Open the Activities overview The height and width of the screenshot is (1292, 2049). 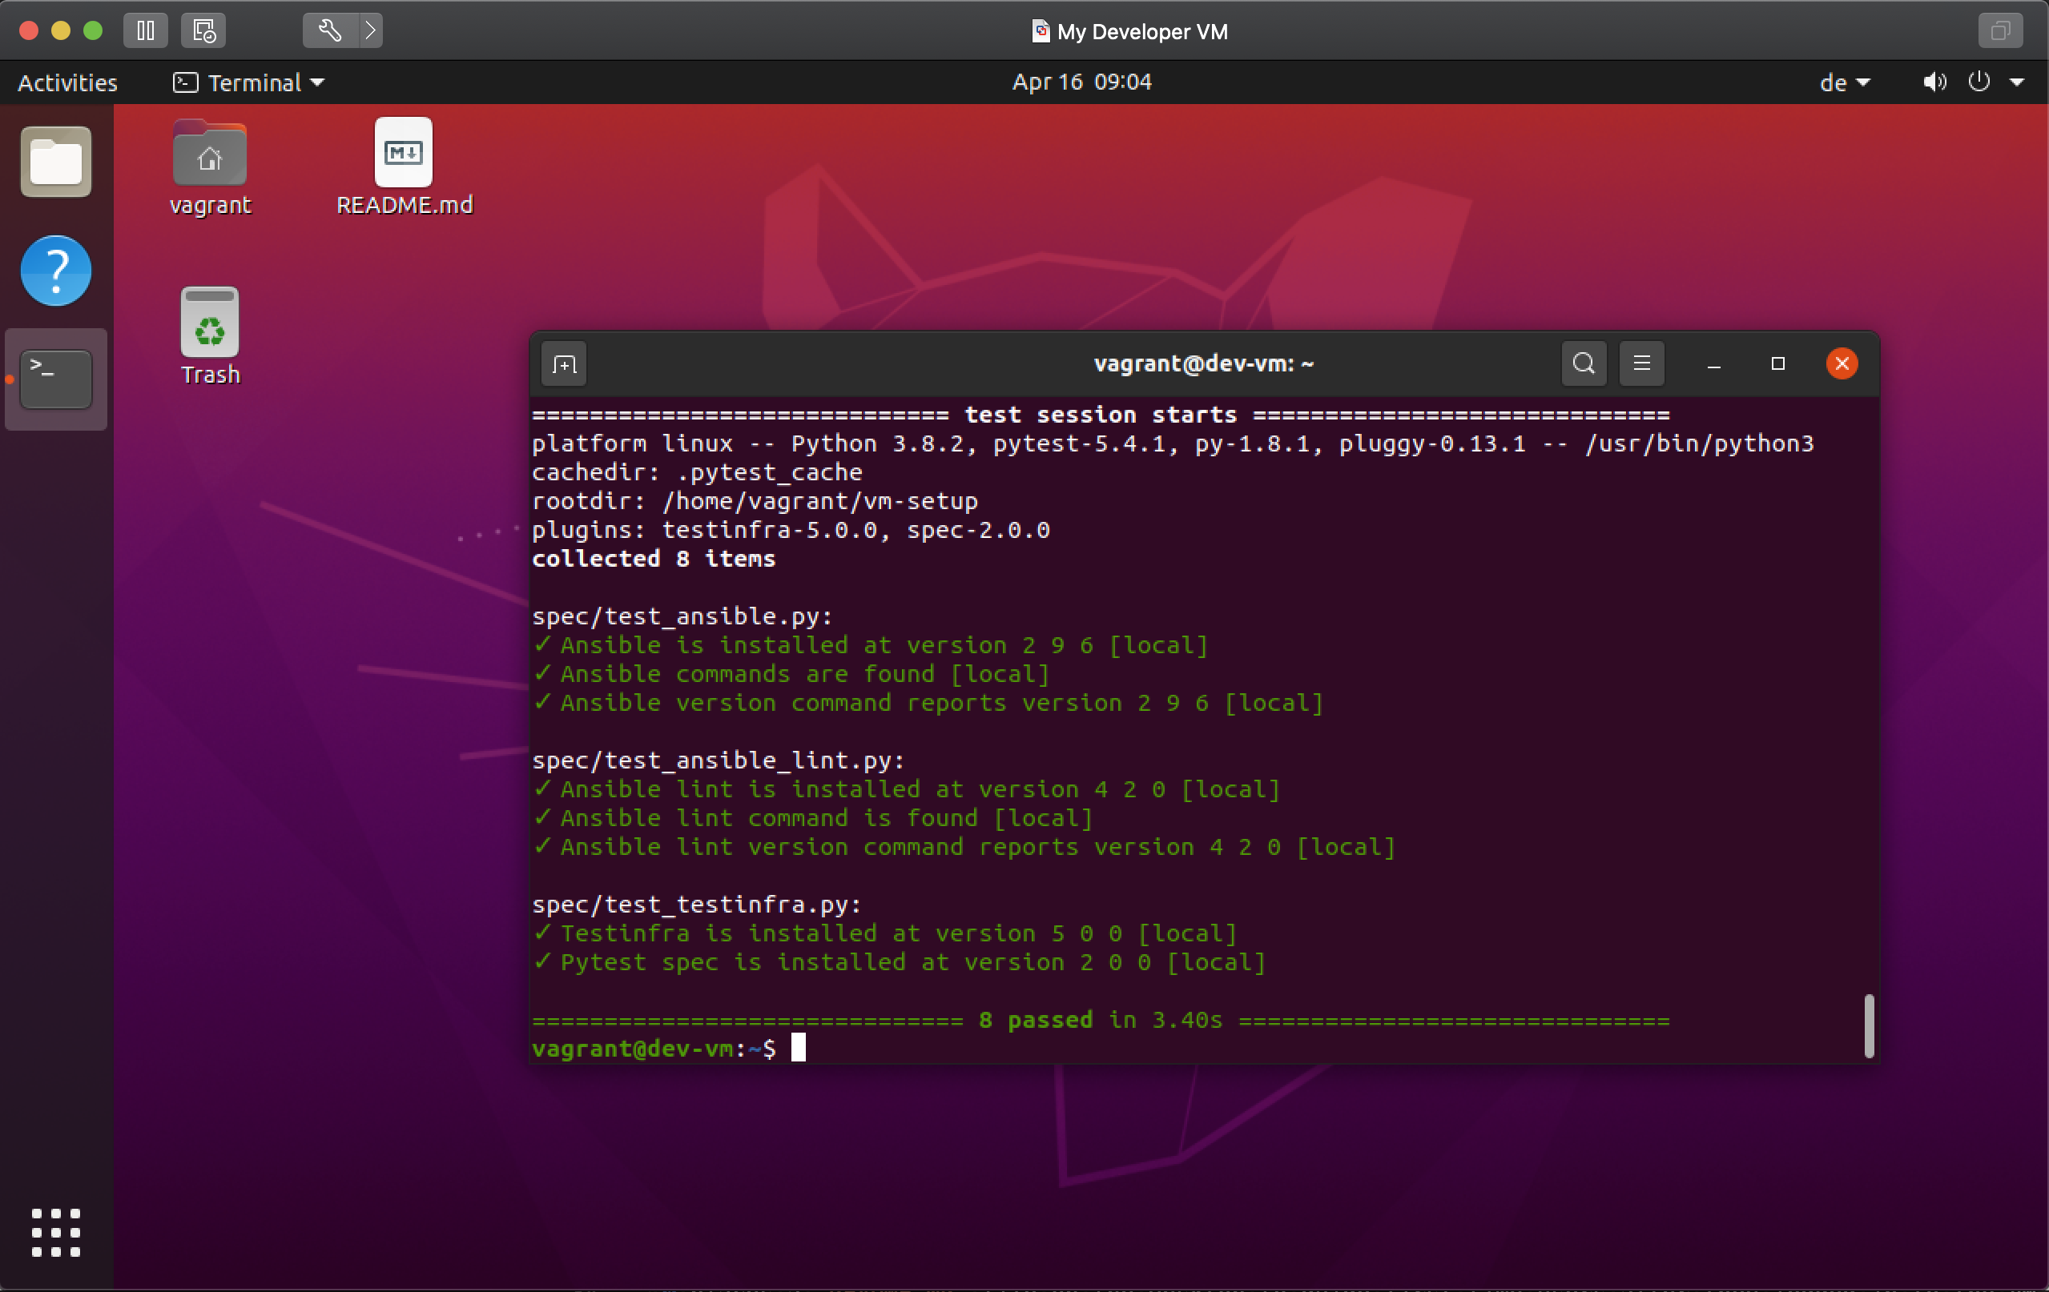click(67, 82)
